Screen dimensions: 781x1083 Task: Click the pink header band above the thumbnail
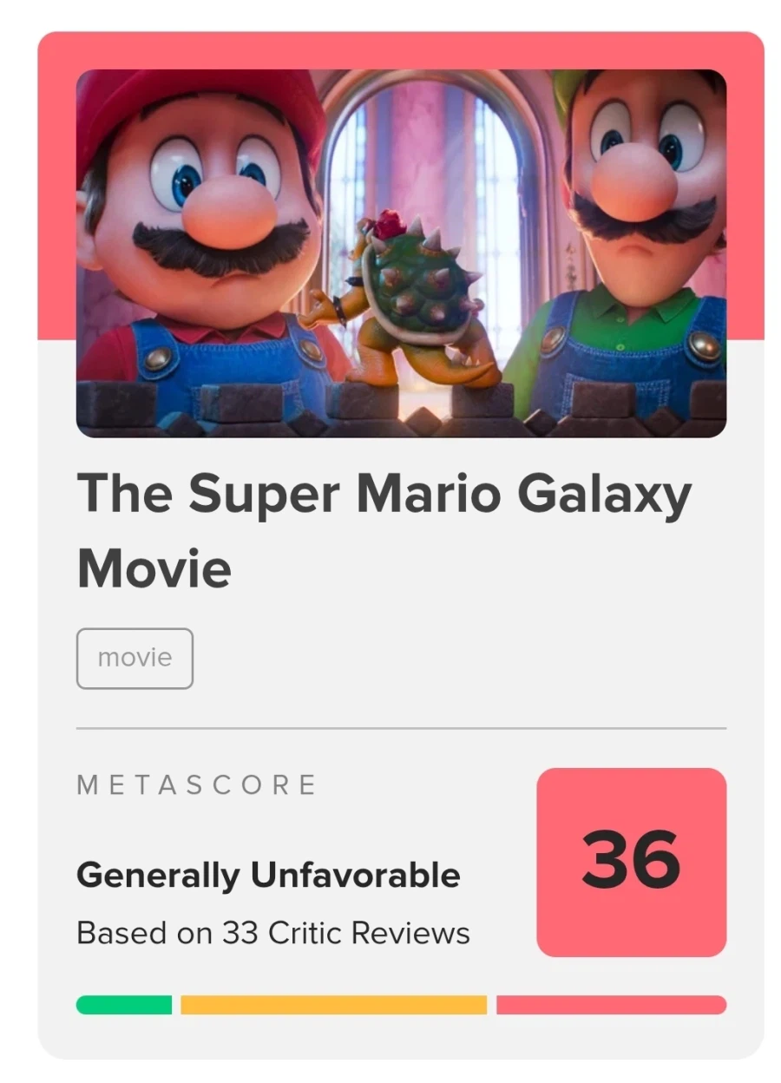click(401, 50)
